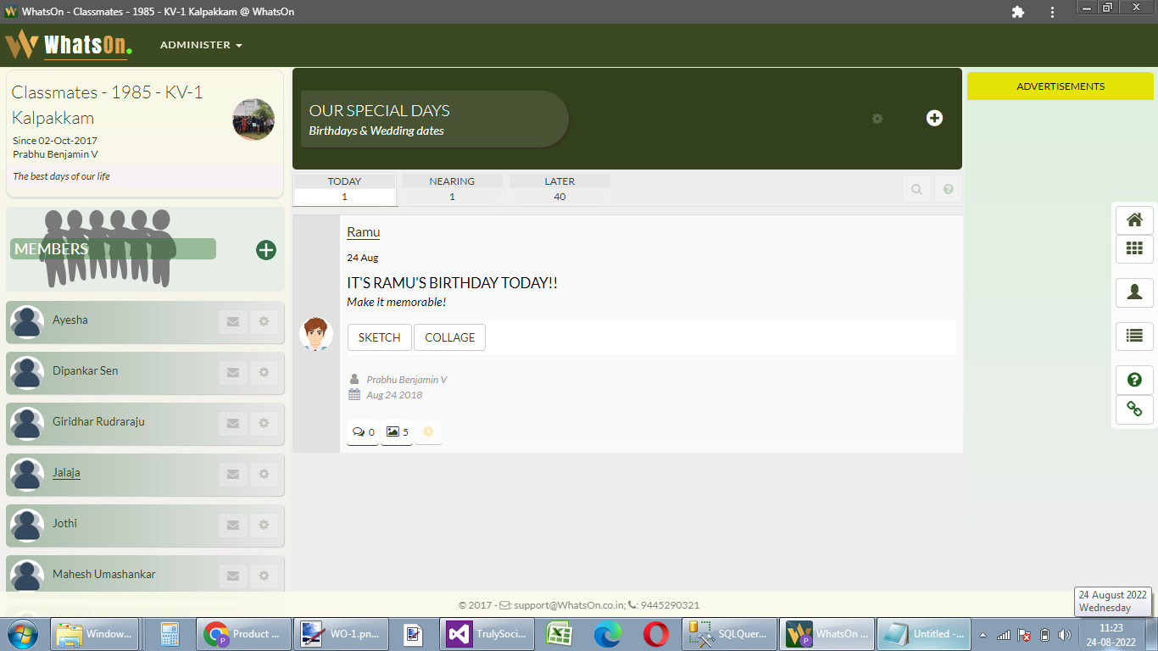Click the faded gear icon on Ramu post

[428, 432]
